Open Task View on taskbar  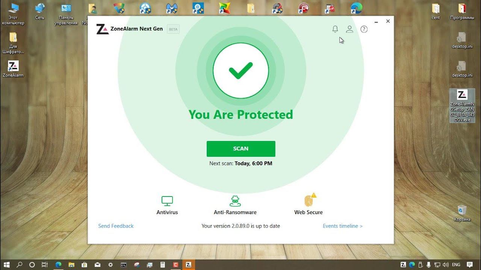tap(44, 265)
